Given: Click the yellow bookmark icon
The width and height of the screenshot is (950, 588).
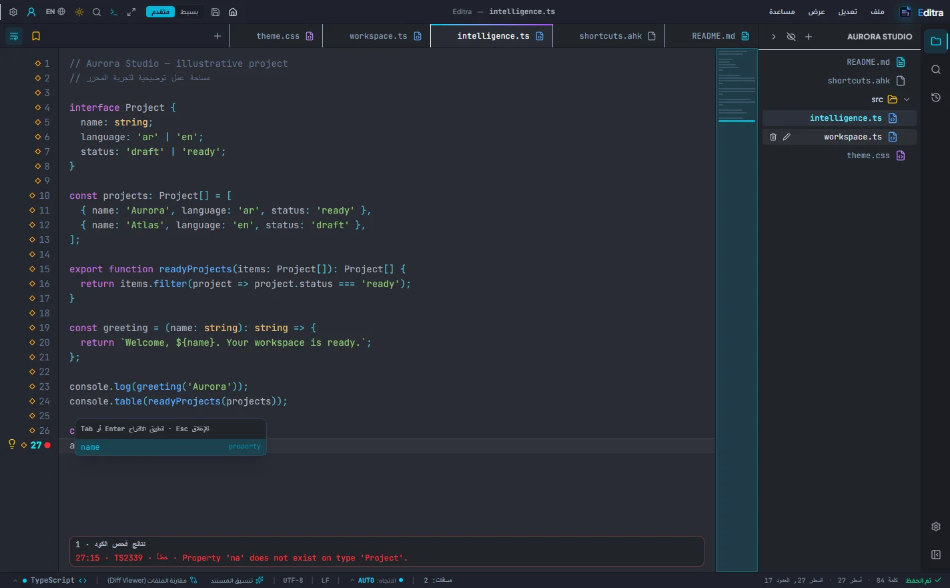Looking at the screenshot, I should (x=36, y=36).
